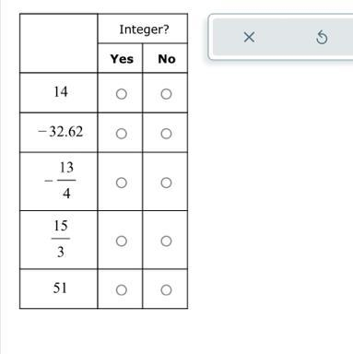The height and width of the screenshot is (354, 353).
Task: Pick No for 51
Action: [x=166, y=289]
